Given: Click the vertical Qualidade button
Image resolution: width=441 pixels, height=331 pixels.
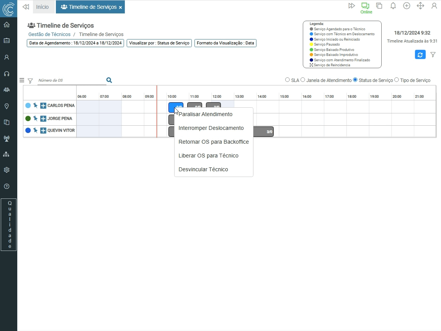Looking at the screenshot, I should point(8,224).
